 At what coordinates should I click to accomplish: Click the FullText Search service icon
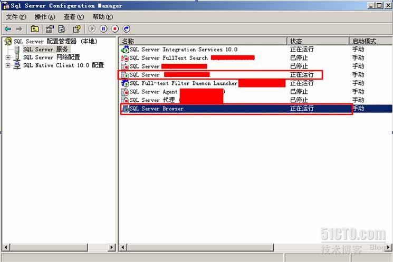coord(125,58)
